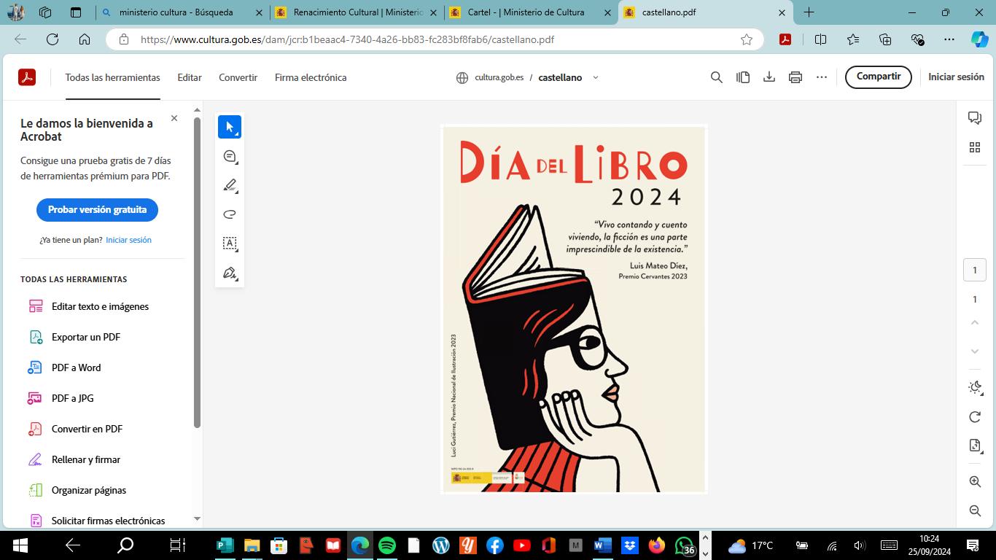This screenshot has height=560, width=996.
Task: Click the Compartir button
Action: click(x=878, y=77)
